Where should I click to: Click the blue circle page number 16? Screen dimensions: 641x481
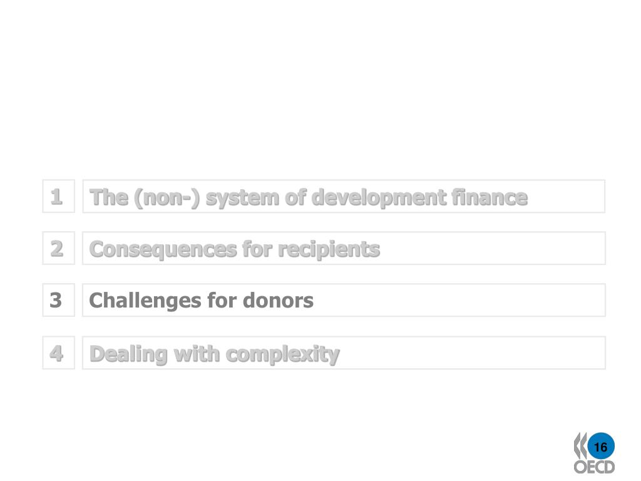coord(600,446)
